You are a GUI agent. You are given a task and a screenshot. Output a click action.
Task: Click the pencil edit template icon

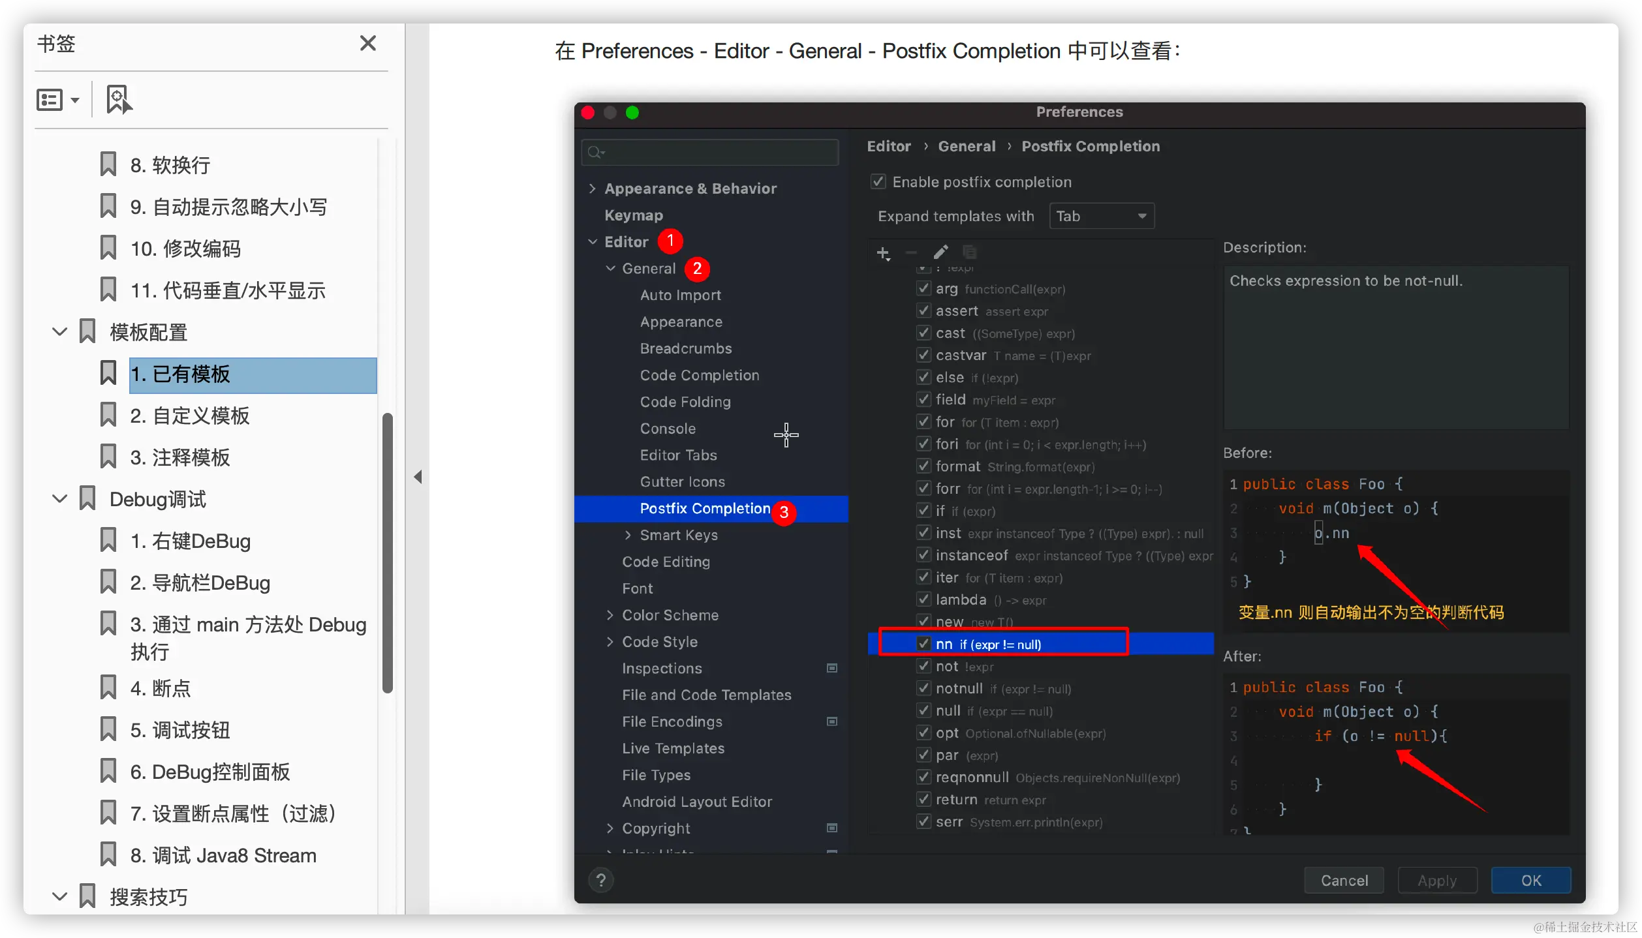pos(940,252)
